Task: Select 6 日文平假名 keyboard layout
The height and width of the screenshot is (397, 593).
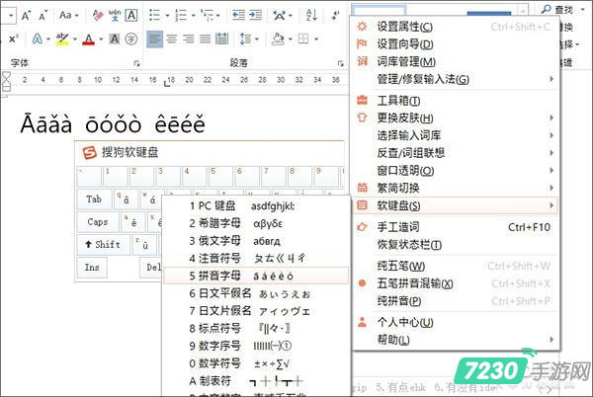Action: [x=256, y=293]
